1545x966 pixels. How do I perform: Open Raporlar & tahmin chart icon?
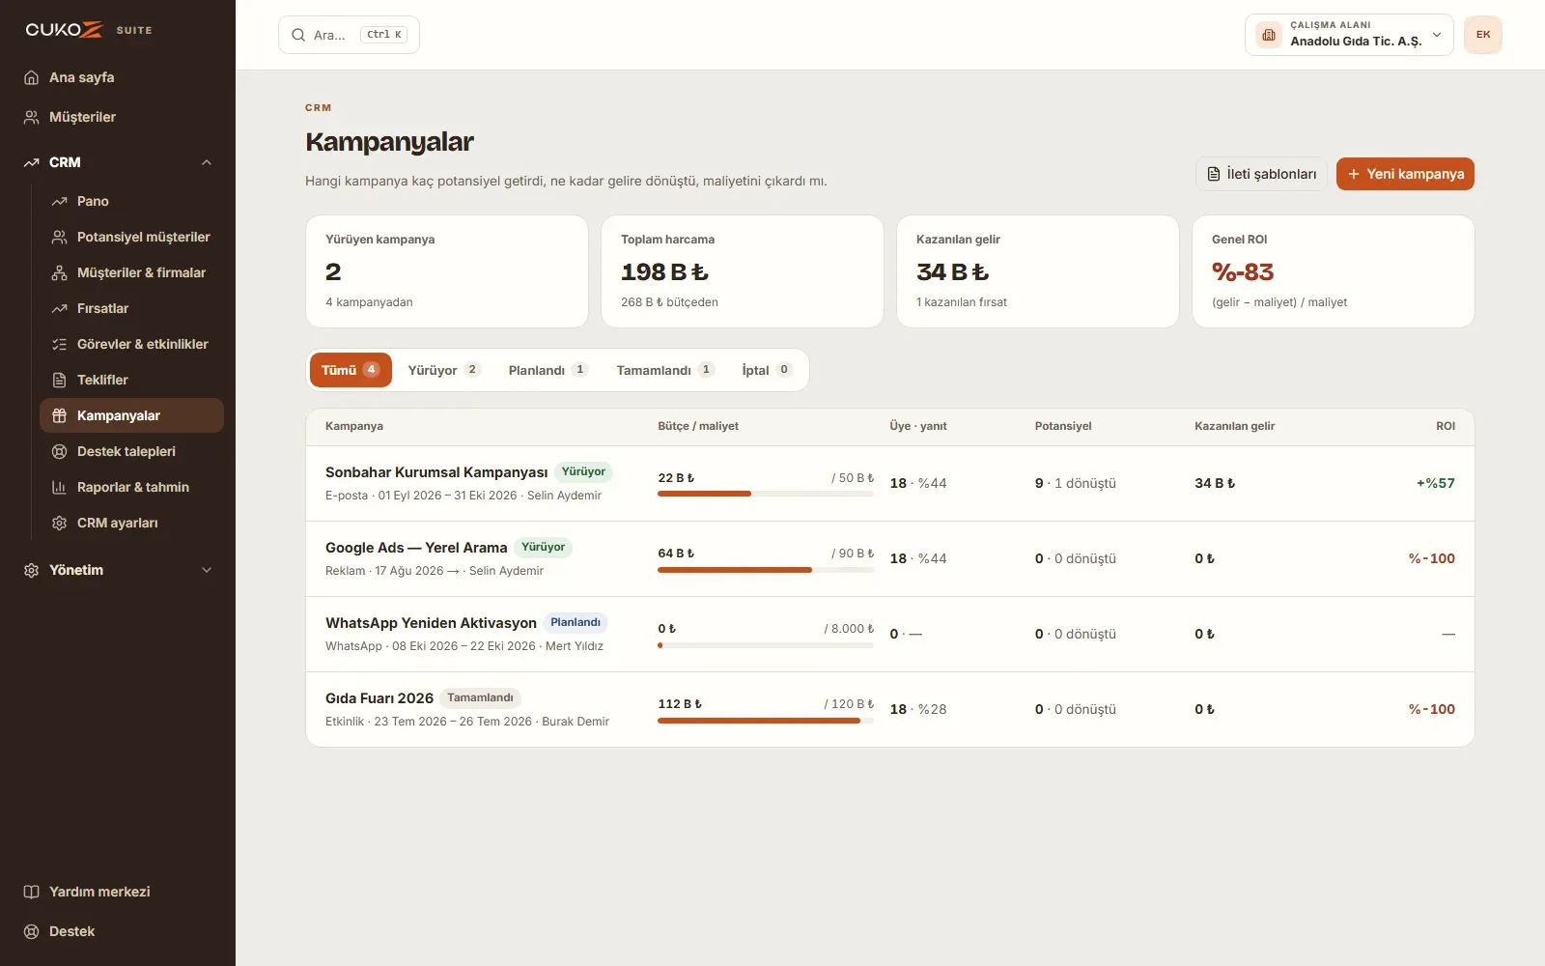click(x=59, y=487)
